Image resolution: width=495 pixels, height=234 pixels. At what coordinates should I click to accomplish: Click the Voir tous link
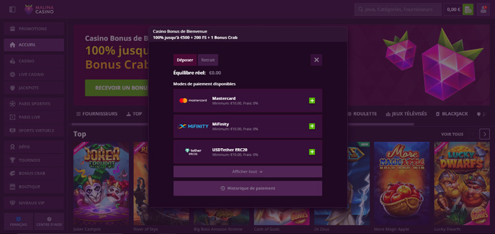pos(452,134)
